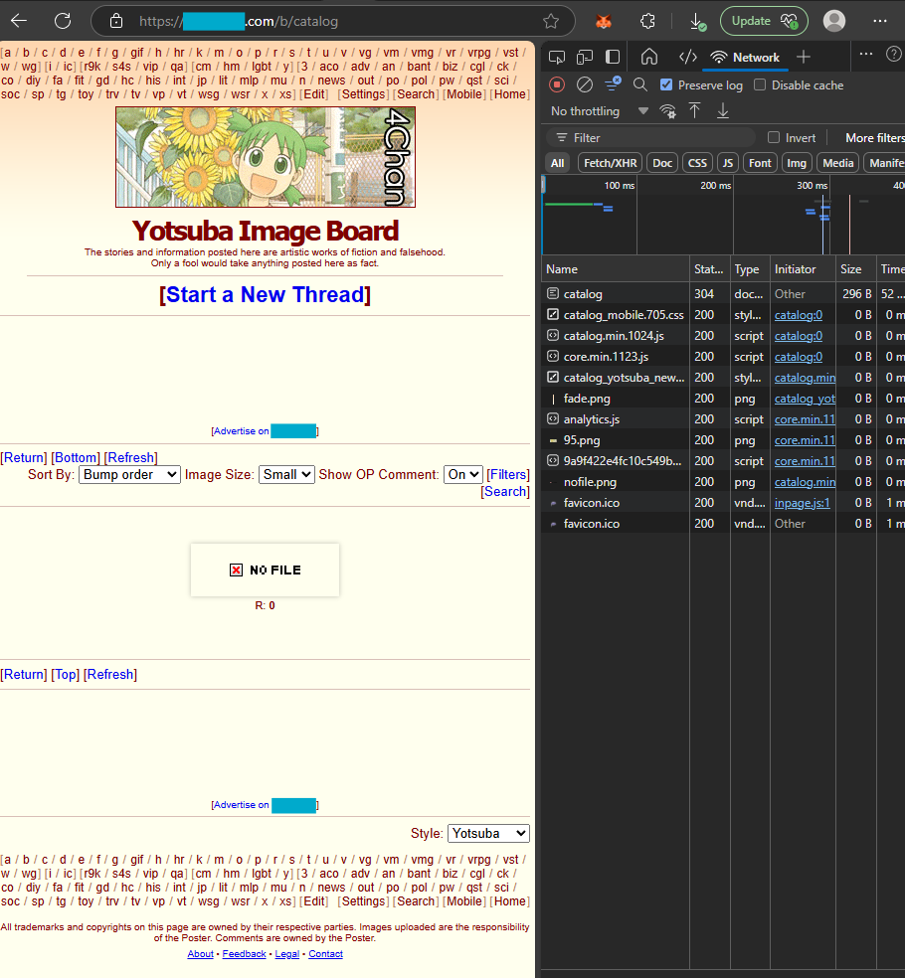Open the No throttling dropdown
The width and height of the screenshot is (905, 978).
tap(599, 111)
